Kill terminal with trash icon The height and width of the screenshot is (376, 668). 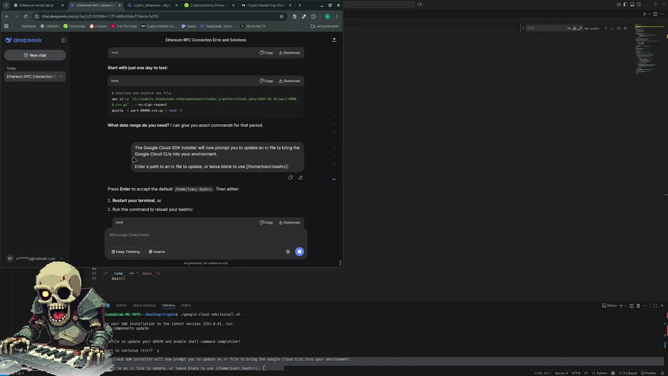[x=638, y=305]
